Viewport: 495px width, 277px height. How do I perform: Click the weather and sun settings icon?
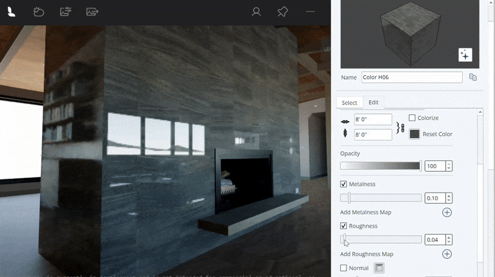pos(38,12)
